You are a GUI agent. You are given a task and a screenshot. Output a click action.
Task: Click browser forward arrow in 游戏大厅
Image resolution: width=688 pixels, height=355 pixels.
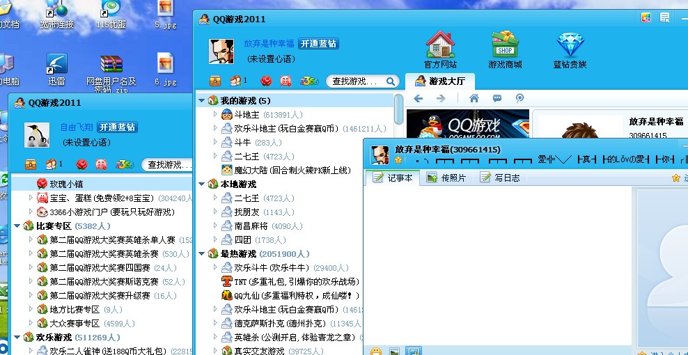point(441,98)
